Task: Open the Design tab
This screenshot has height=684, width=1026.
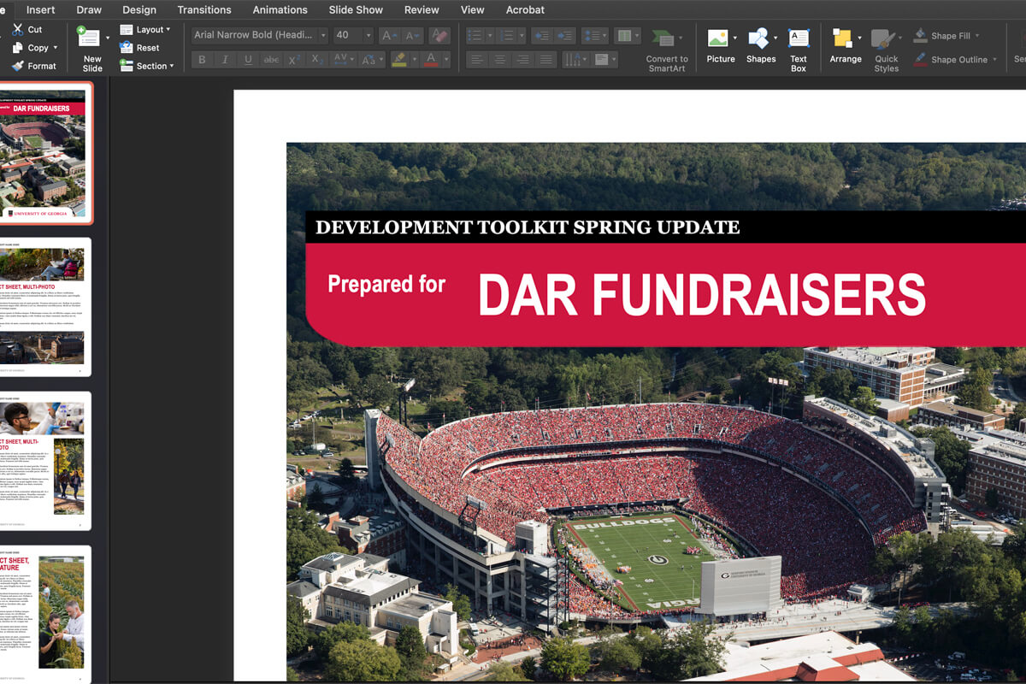Action: (139, 9)
